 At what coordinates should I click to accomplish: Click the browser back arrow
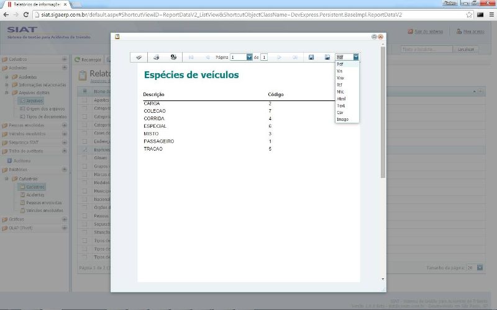point(6,14)
